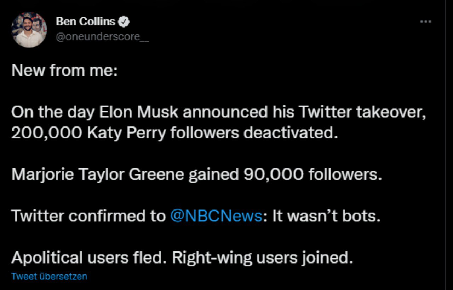Click the "New from me:" text line
The image size is (453, 290).
coord(64,70)
